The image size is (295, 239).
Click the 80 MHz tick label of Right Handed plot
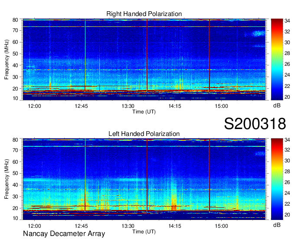point(15,20)
